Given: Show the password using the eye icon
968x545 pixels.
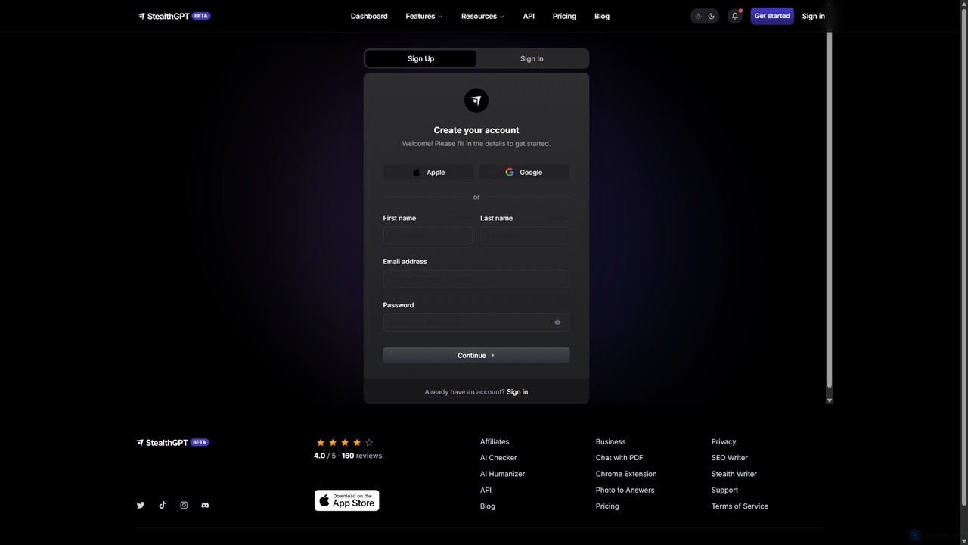Looking at the screenshot, I should point(557,322).
